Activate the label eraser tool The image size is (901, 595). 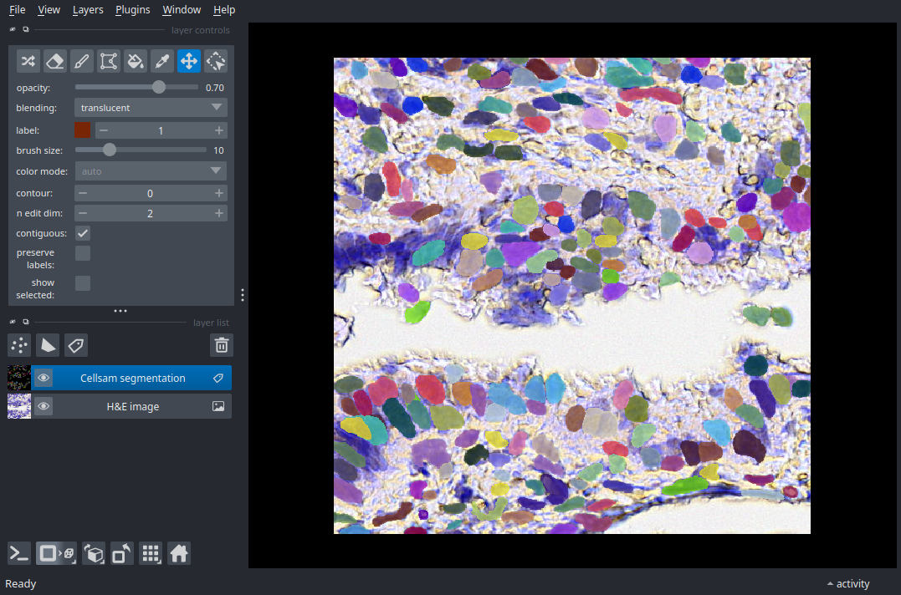[x=55, y=60]
